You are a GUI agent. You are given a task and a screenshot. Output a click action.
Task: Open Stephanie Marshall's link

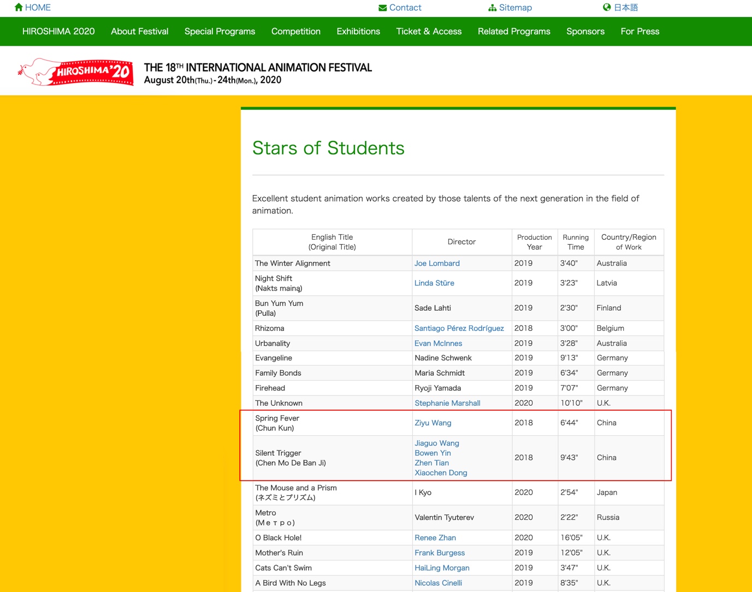[x=447, y=403]
